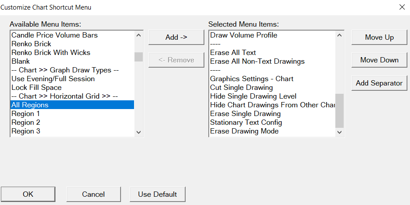Close the Customize Chart Shortcut Menu dialog
410x205 pixels.
pos(402,7)
